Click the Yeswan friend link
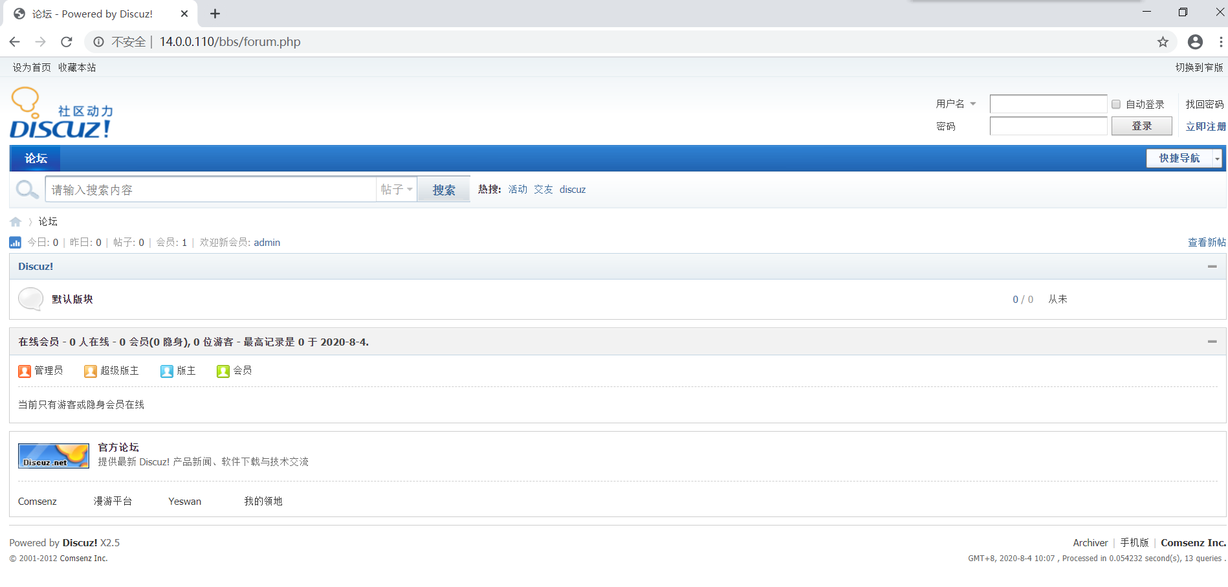Screen dimensions: 1228x587 [185, 502]
